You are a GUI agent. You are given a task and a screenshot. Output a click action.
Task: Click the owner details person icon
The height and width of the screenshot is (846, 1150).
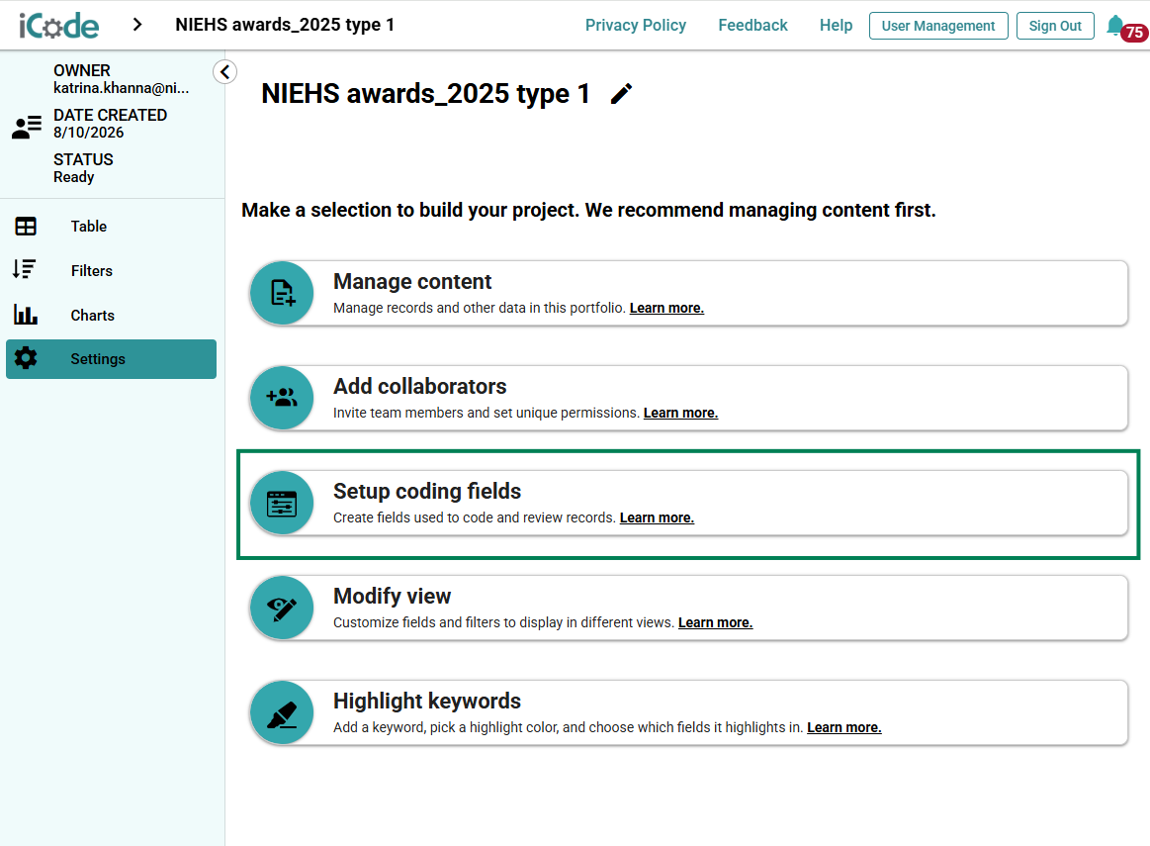point(27,127)
